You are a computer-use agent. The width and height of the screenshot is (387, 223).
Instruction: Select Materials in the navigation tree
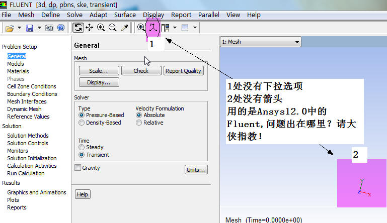18,71
